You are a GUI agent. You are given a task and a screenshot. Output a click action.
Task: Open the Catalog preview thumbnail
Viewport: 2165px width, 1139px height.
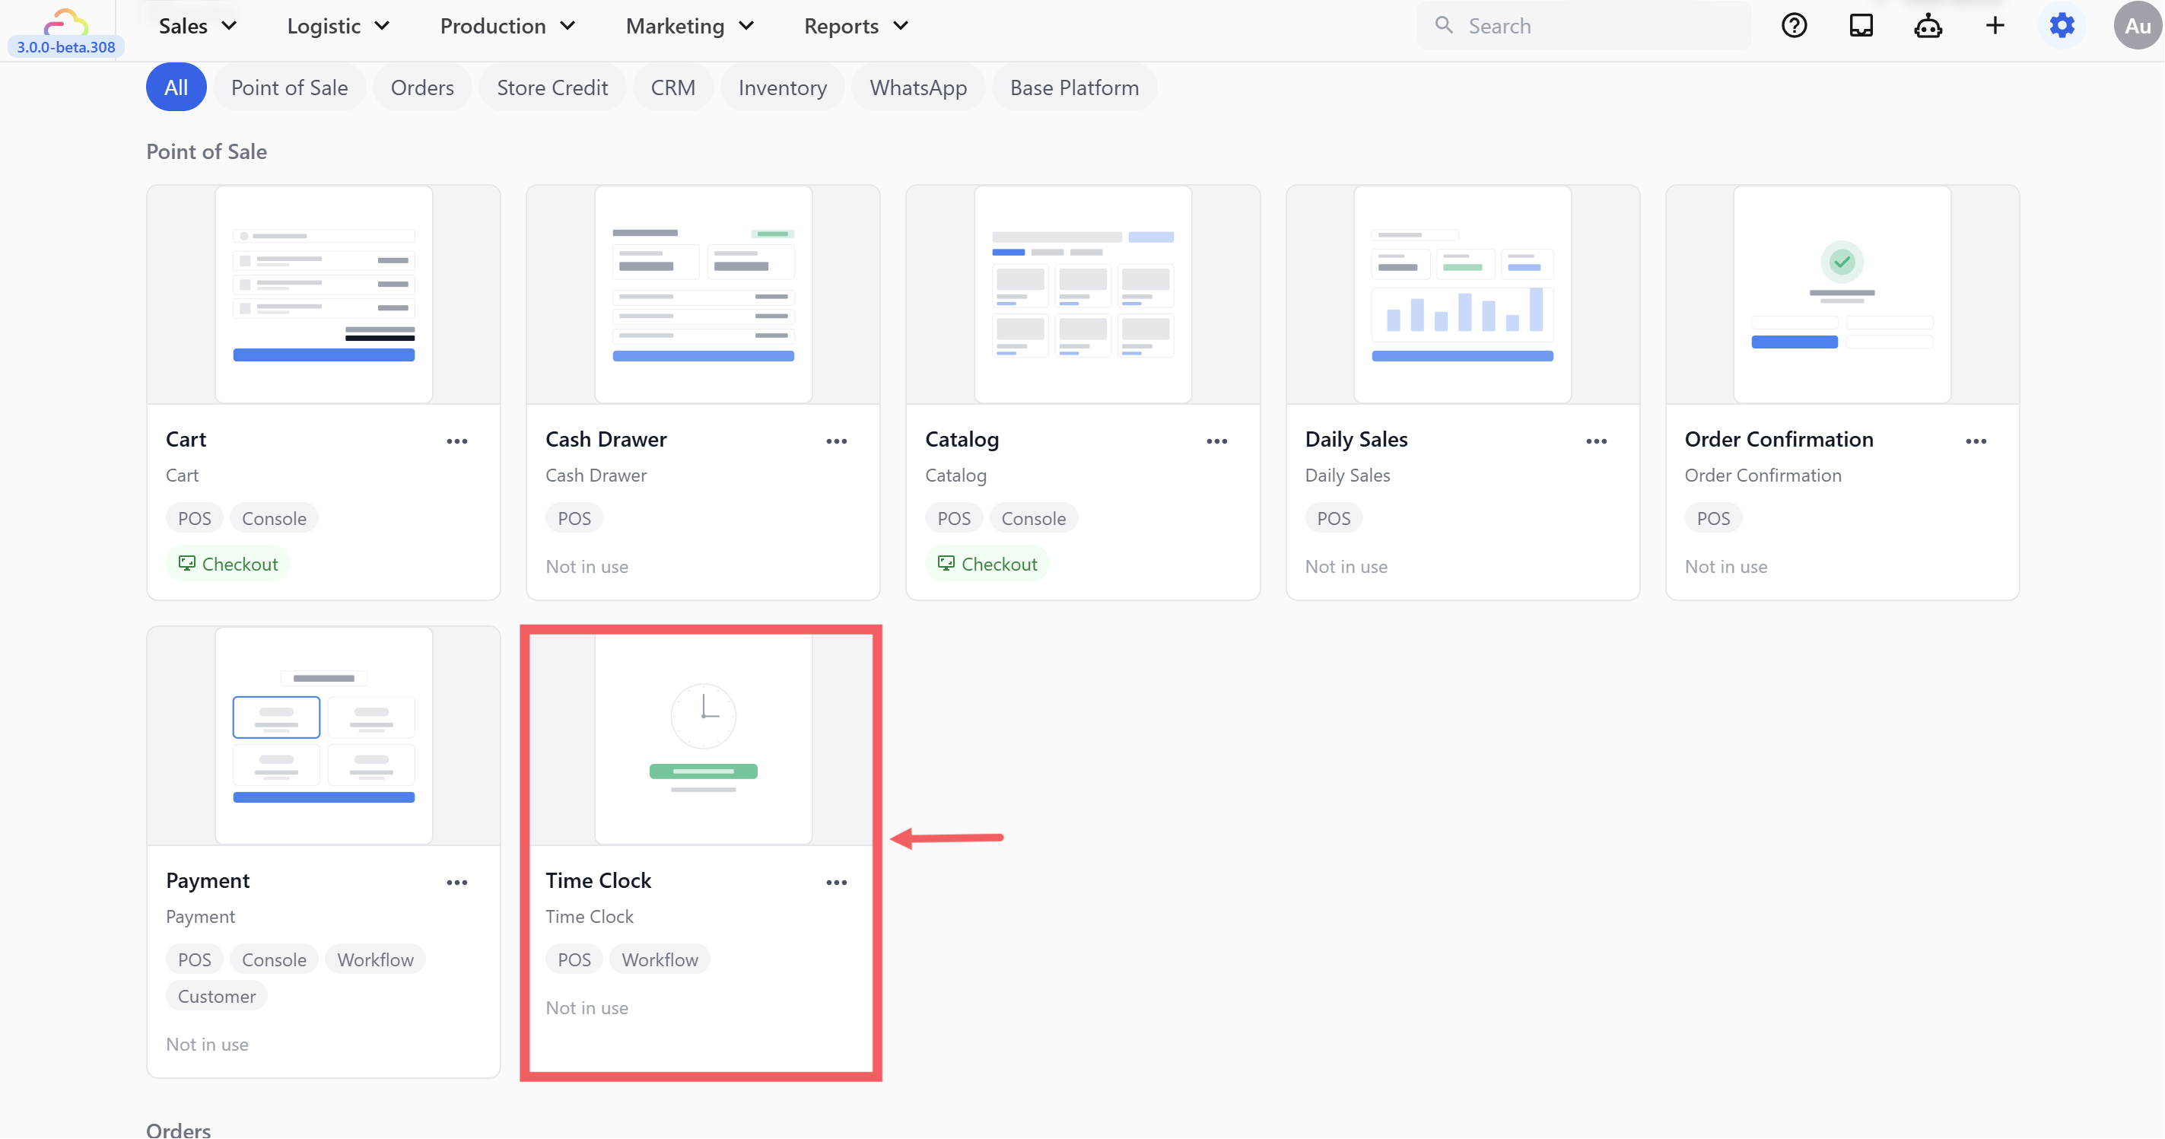(1082, 294)
